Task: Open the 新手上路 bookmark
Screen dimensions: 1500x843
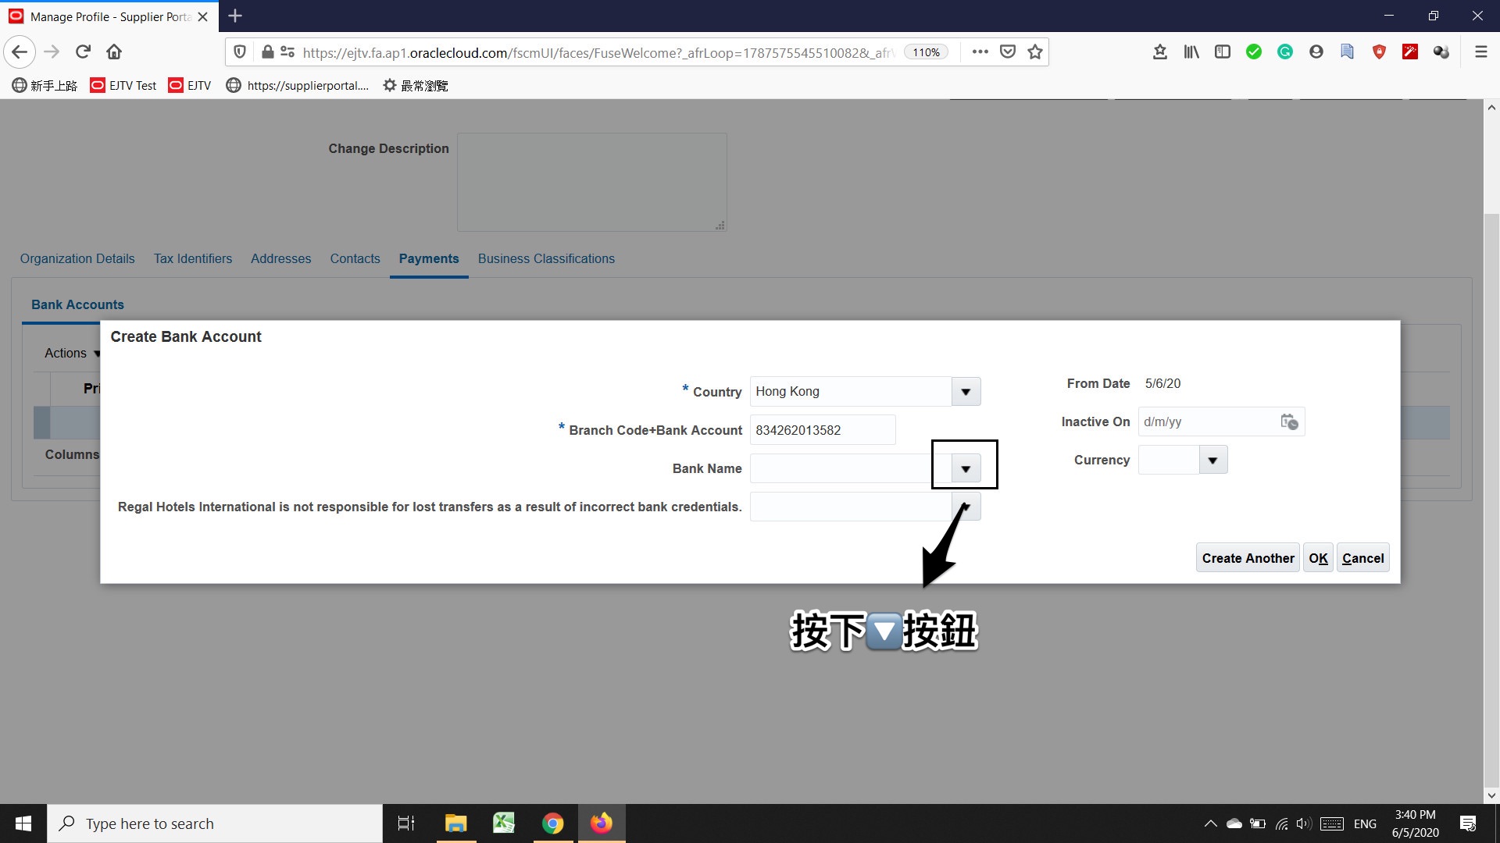Action: point(45,86)
